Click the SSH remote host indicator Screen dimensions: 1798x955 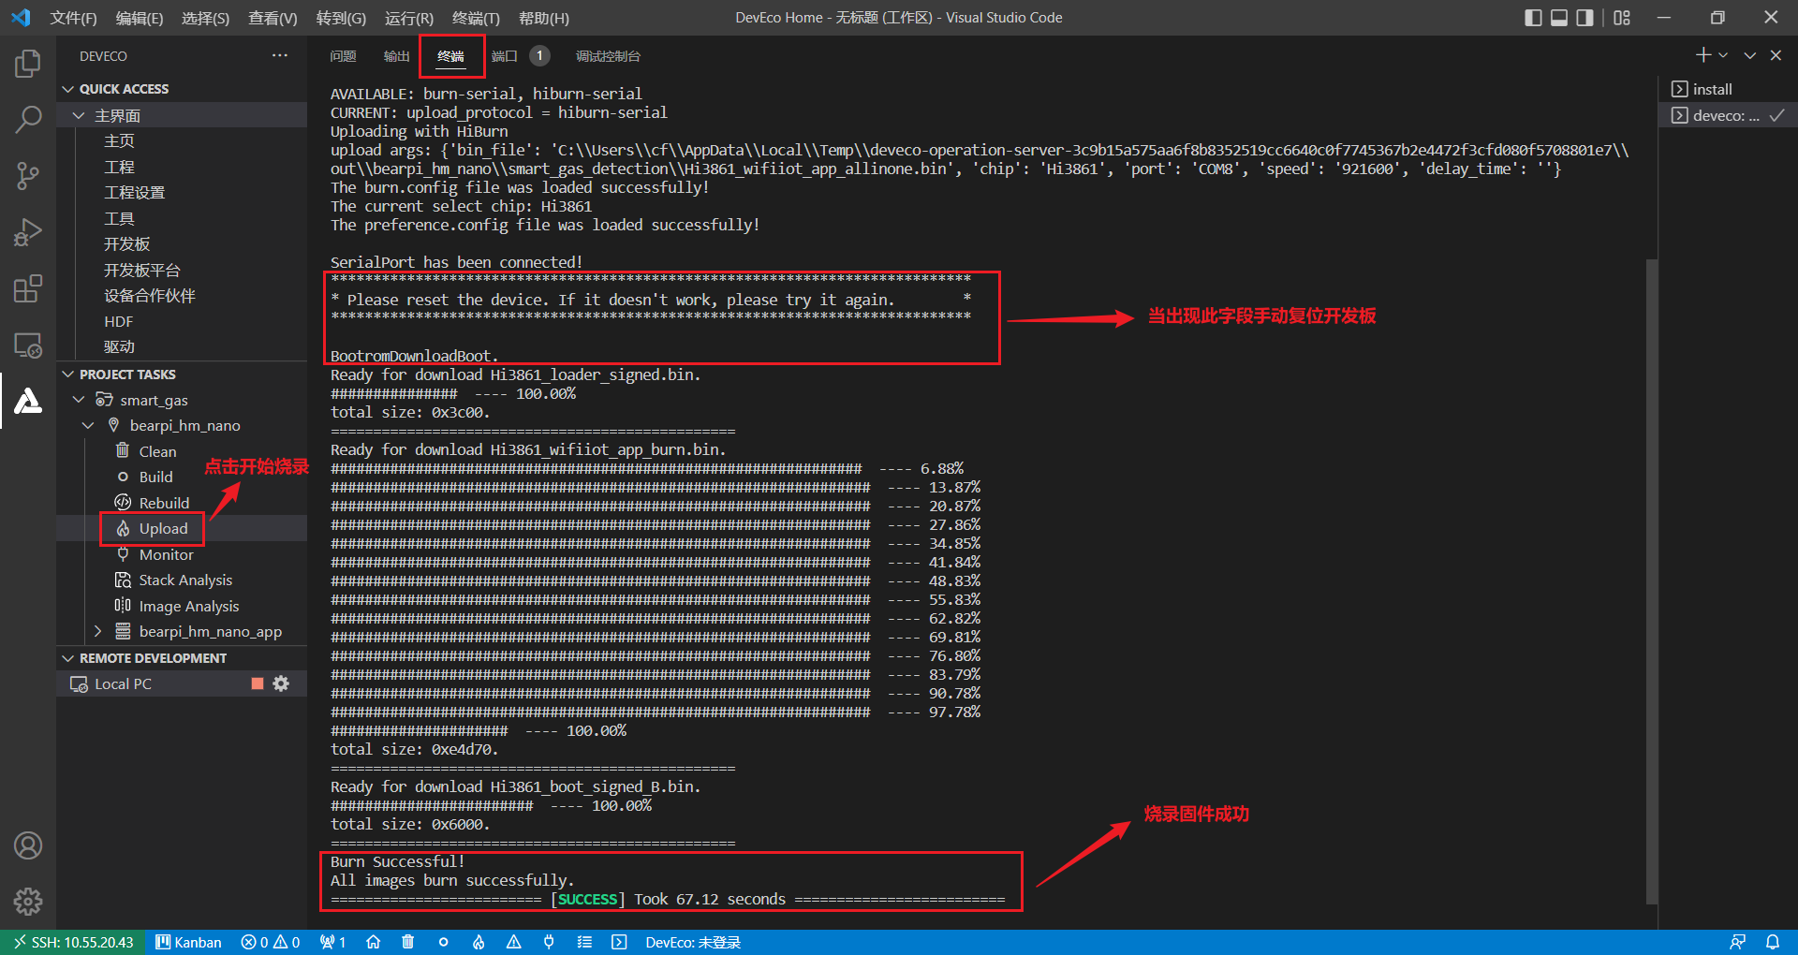coord(73,942)
